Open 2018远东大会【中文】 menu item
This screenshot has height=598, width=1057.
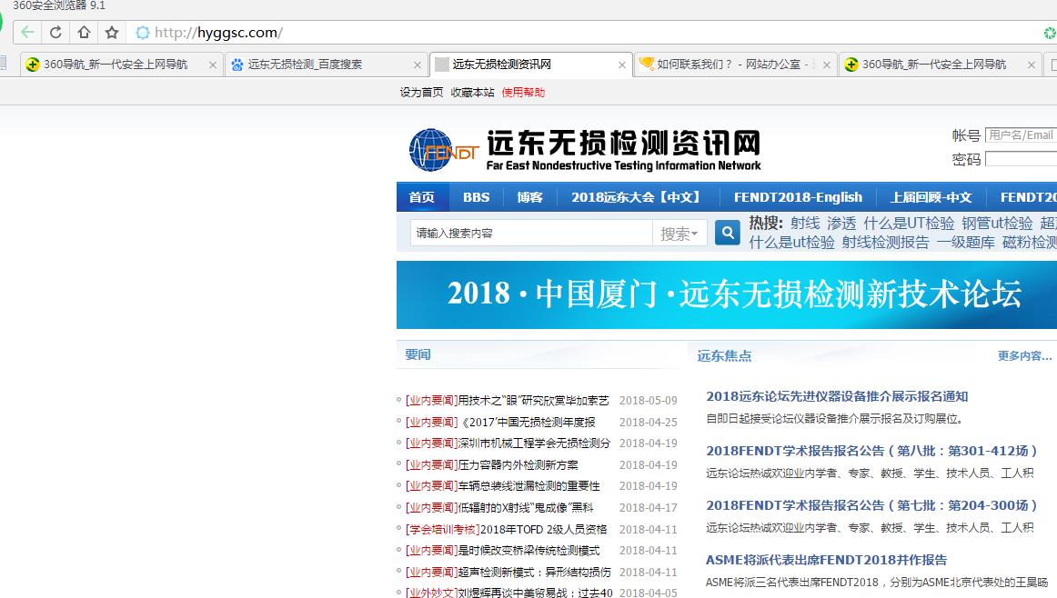point(638,197)
